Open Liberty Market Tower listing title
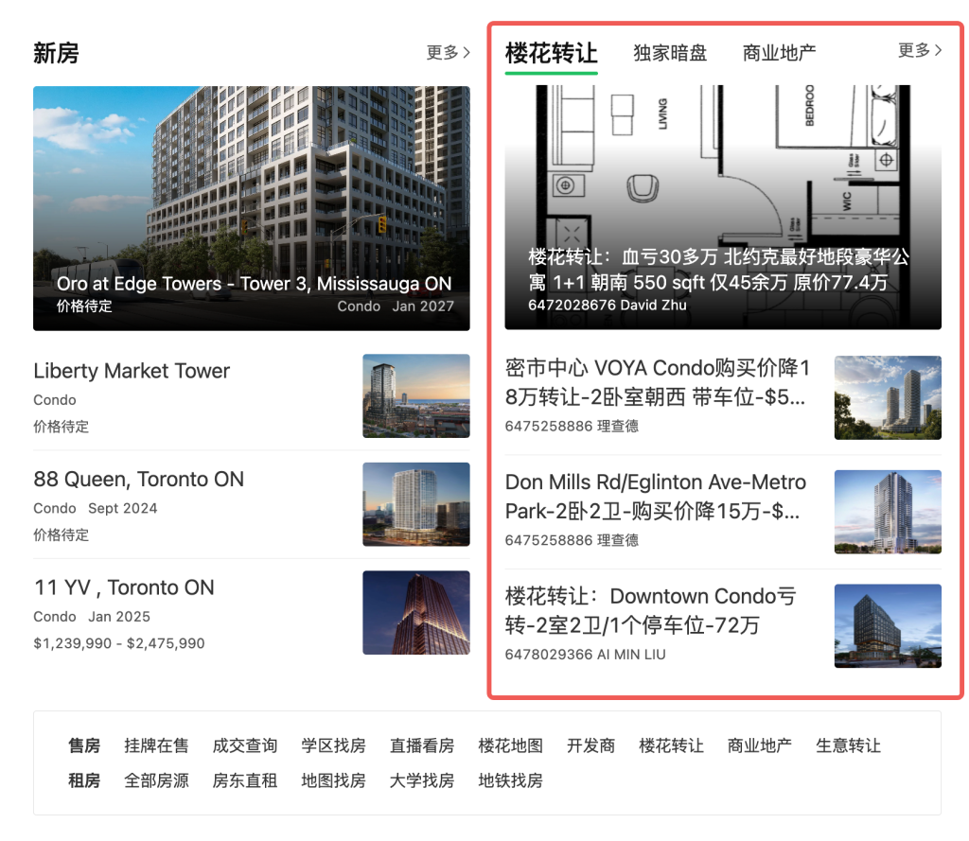969x841 pixels. [x=132, y=371]
